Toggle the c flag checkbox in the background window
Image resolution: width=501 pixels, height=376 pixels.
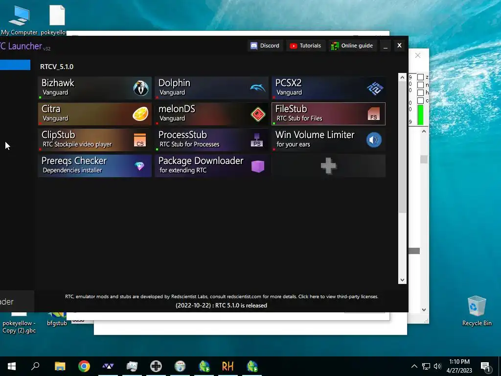click(420, 100)
